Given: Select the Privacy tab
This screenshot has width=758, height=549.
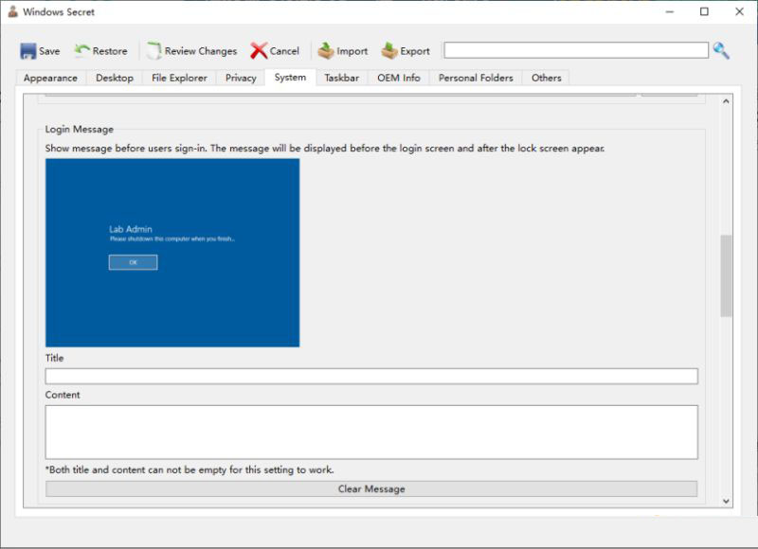Looking at the screenshot, I should [241, 78].
